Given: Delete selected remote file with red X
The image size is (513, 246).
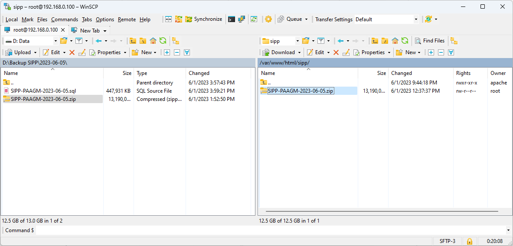Looking at the screenshot, I should (336, 52).
